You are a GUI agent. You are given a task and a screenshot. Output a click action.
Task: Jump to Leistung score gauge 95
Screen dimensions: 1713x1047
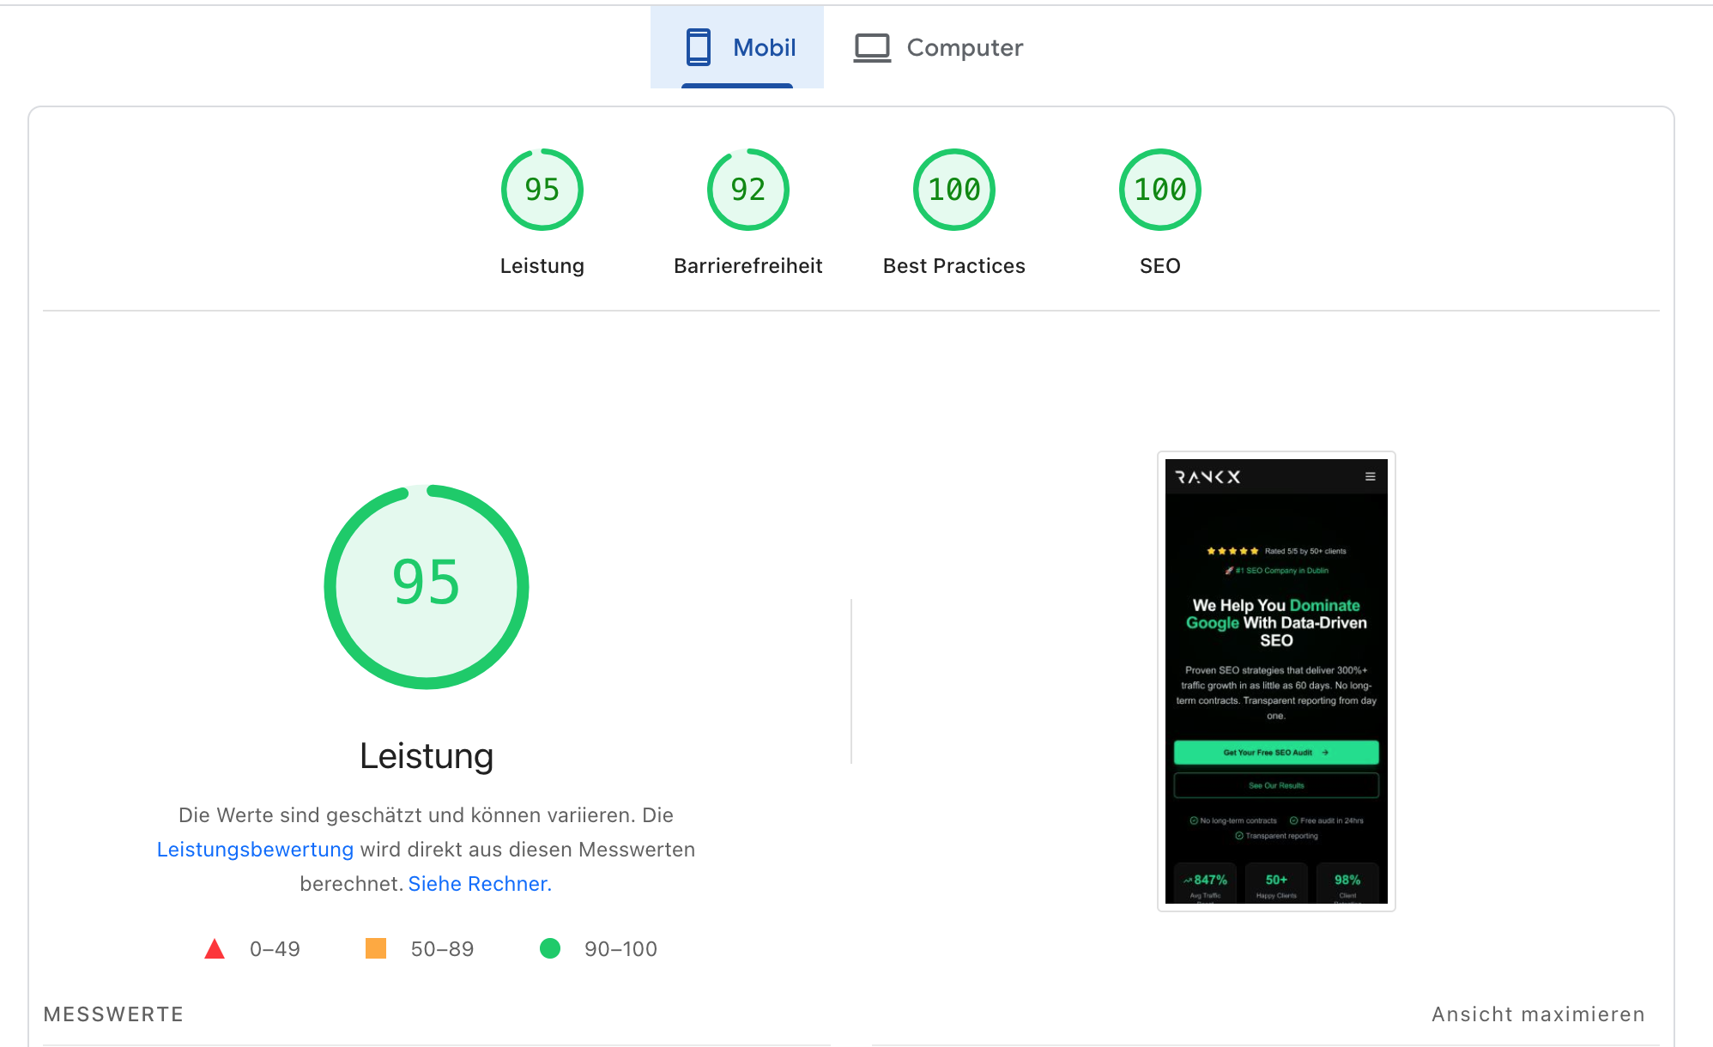coord(542,190)
